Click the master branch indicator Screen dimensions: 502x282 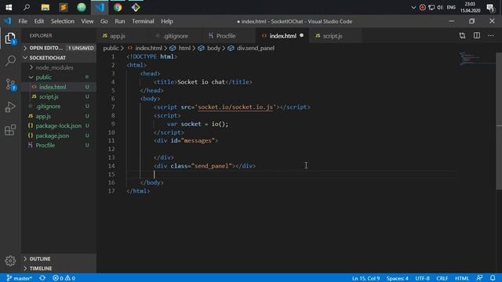pyautogui.click(x=19, y=278)
